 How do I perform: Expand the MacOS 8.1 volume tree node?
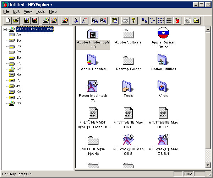(x=5, y=29)
